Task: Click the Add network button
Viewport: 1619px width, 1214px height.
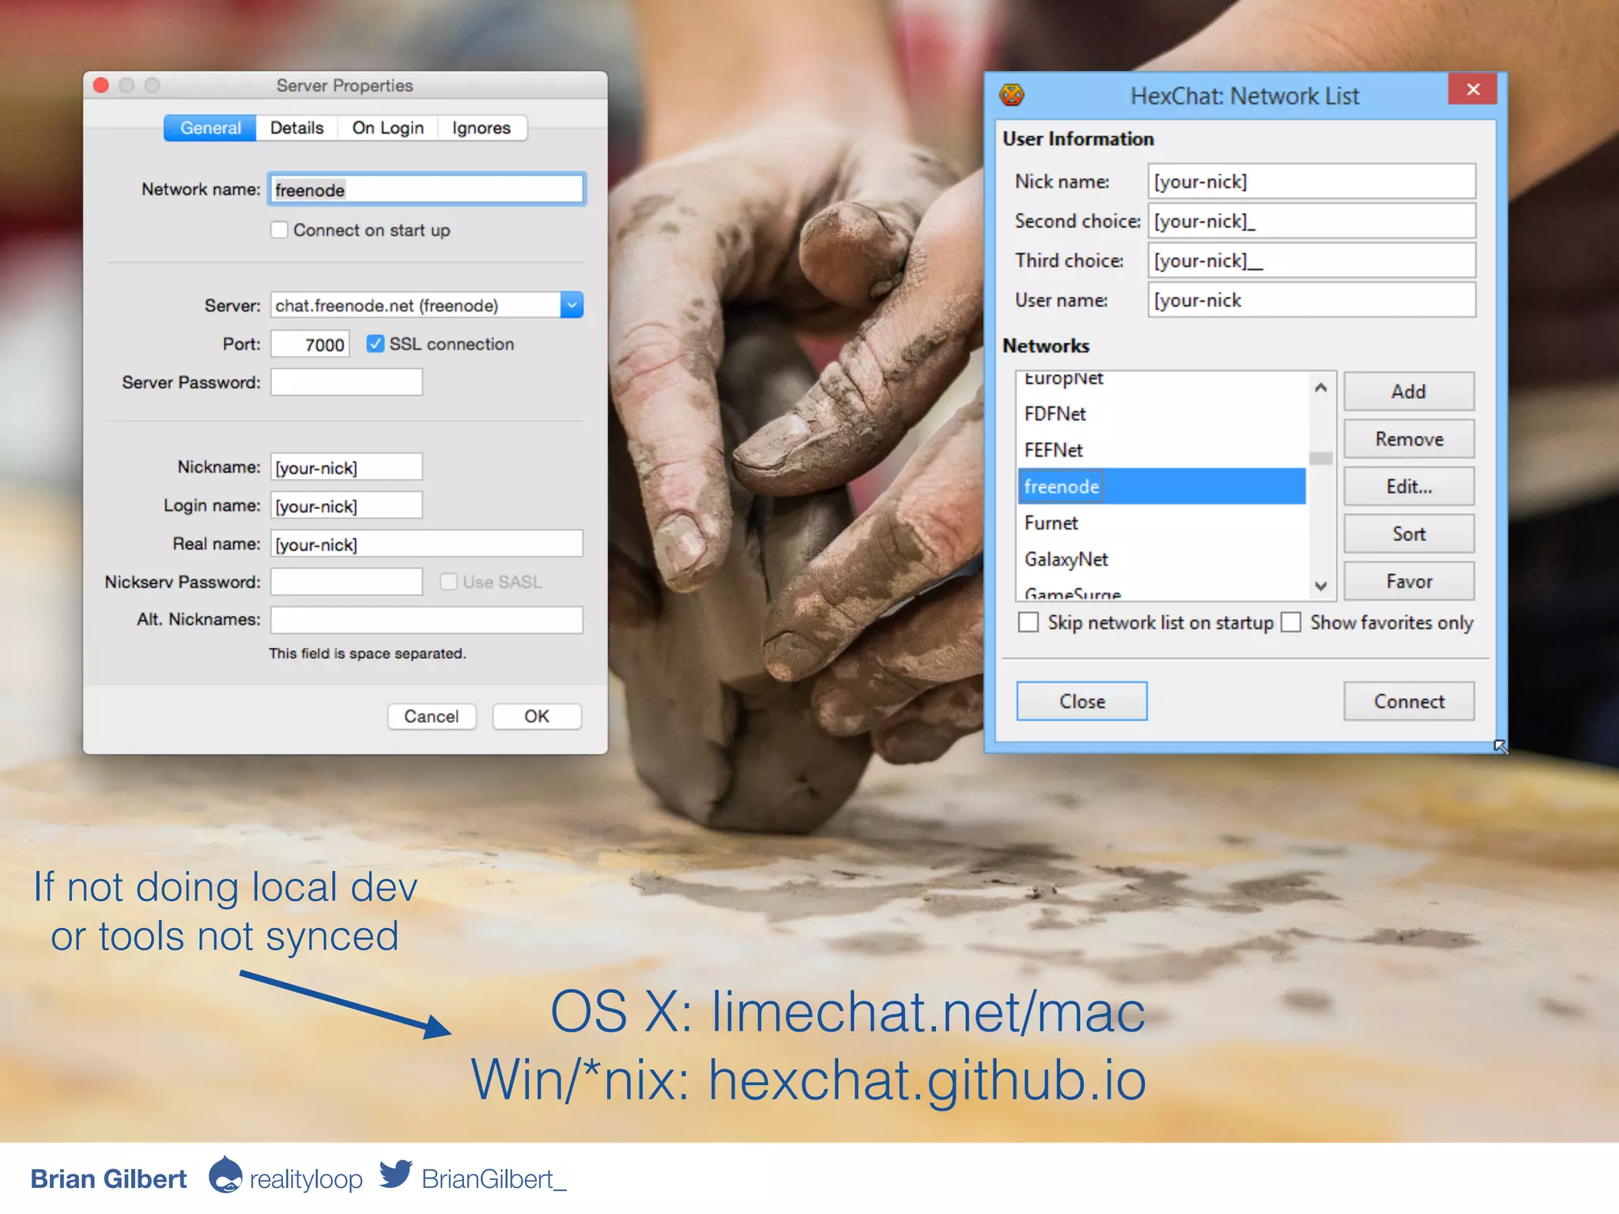Action: [x=1409, y=391]
